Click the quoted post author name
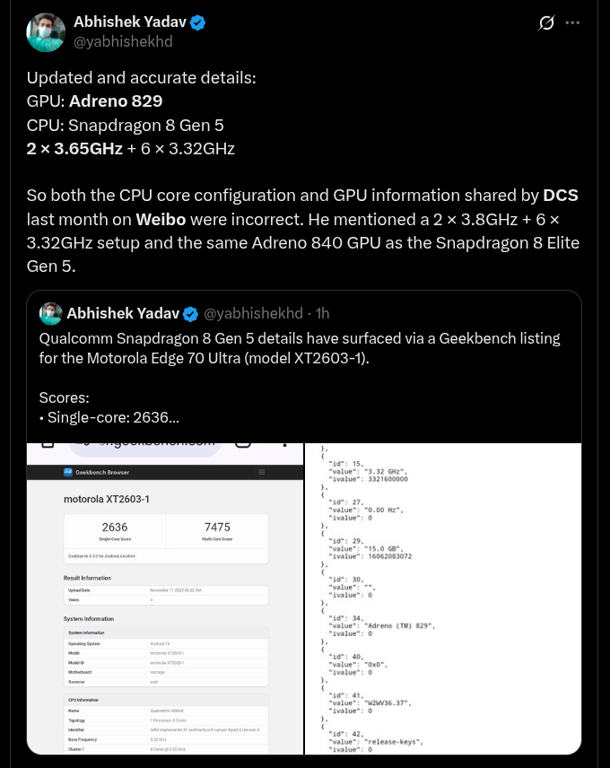610x768 pixels. pyautogui.click(x=122, y=313)
